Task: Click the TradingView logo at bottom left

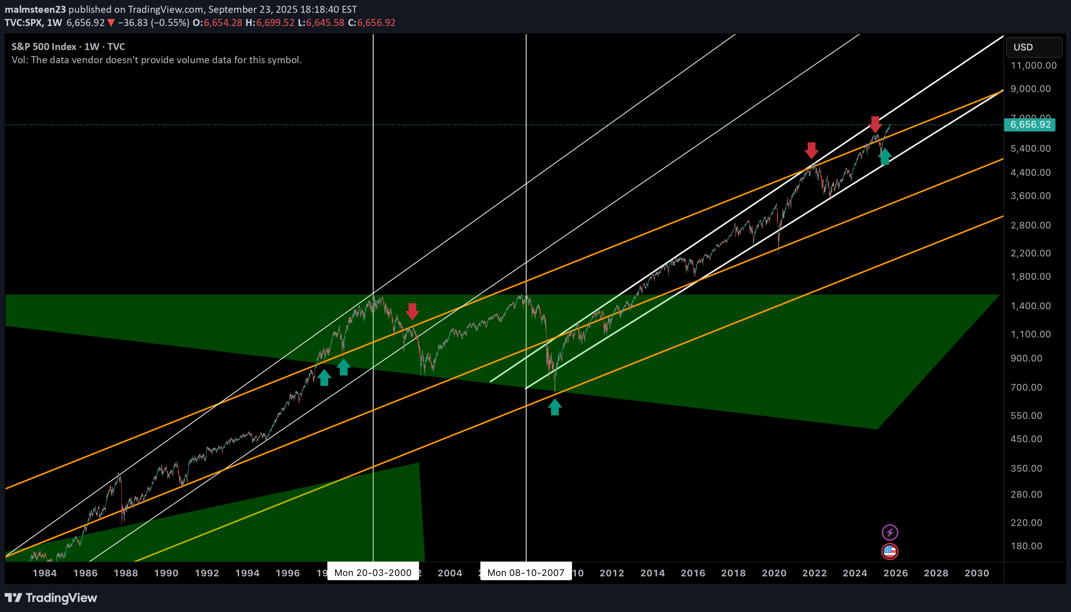Action: 51,598
